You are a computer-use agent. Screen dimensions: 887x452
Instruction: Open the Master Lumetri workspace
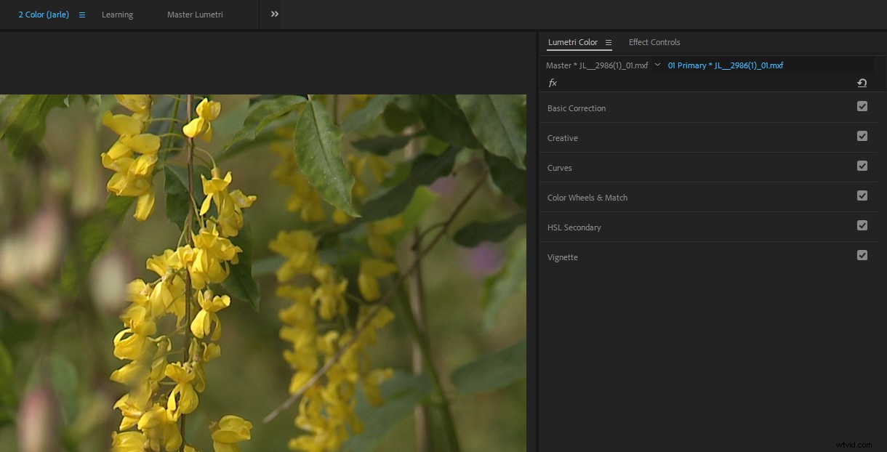[195, 14]
